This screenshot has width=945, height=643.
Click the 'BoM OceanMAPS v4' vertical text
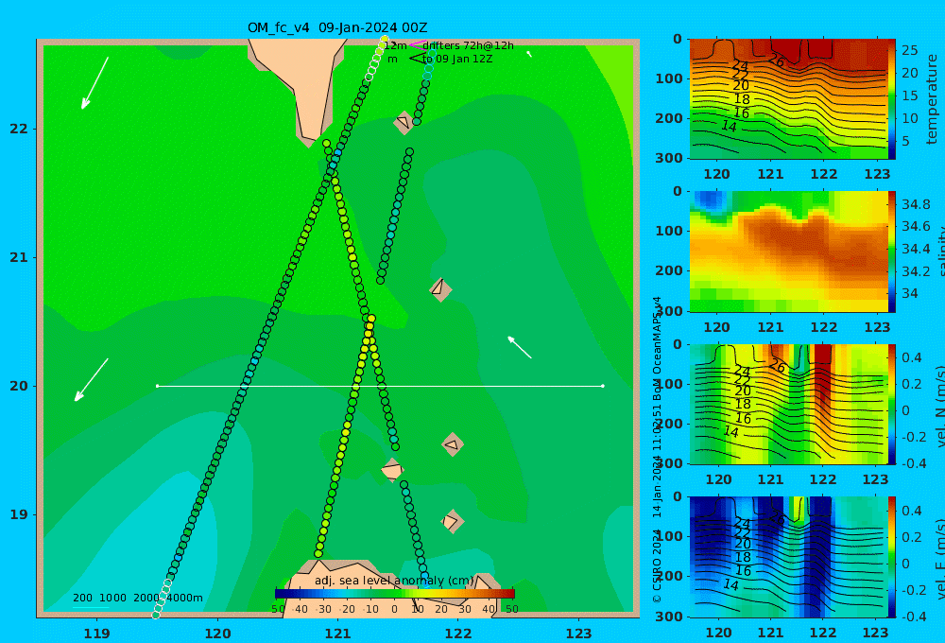(657, 348)
